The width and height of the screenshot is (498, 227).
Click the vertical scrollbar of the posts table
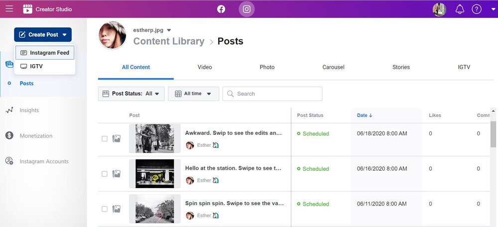[x=493, y=132]
